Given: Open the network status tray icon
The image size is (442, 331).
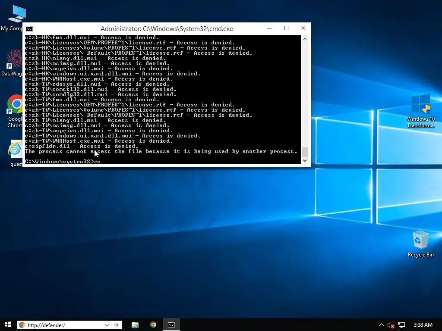Looking at the screenshot, I should pos(401,325).
